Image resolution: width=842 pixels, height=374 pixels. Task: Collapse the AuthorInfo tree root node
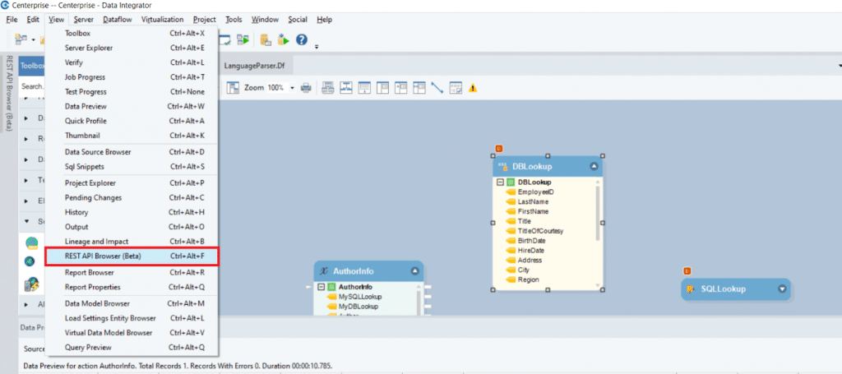[x=321, y=287]
